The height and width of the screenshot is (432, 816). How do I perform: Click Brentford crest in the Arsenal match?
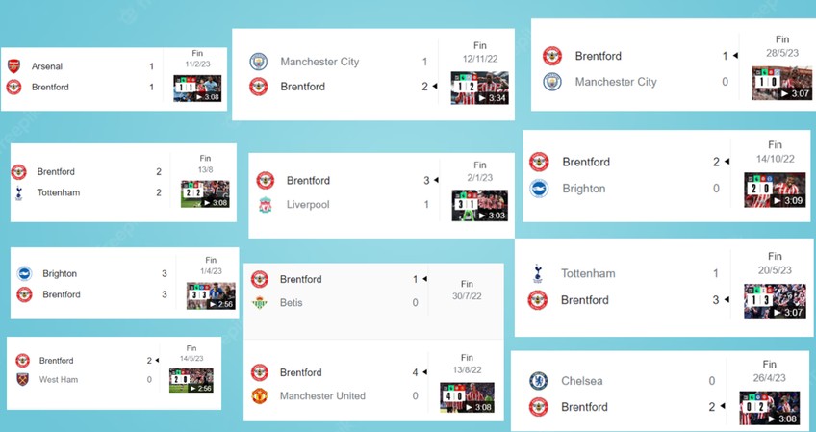coord(13,87)
